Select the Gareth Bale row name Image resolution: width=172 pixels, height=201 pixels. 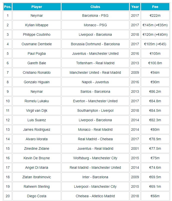37,63
